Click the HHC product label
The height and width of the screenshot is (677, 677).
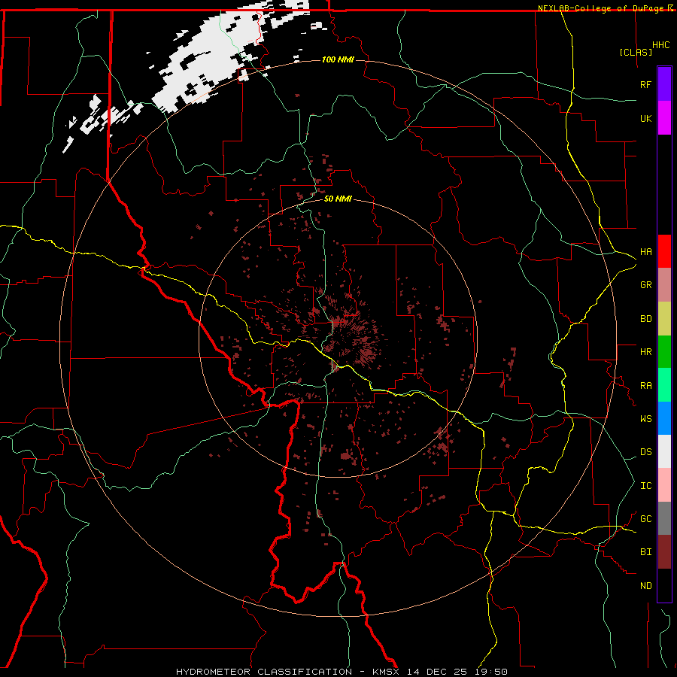(660, 45)
